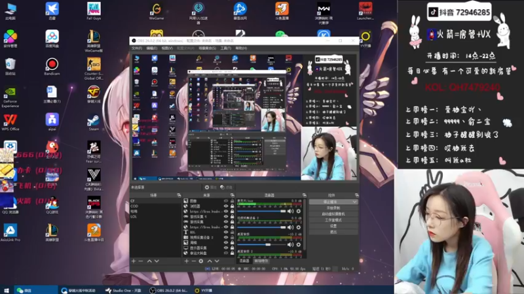Remove selected source with minus button

(x=193, y=261)
